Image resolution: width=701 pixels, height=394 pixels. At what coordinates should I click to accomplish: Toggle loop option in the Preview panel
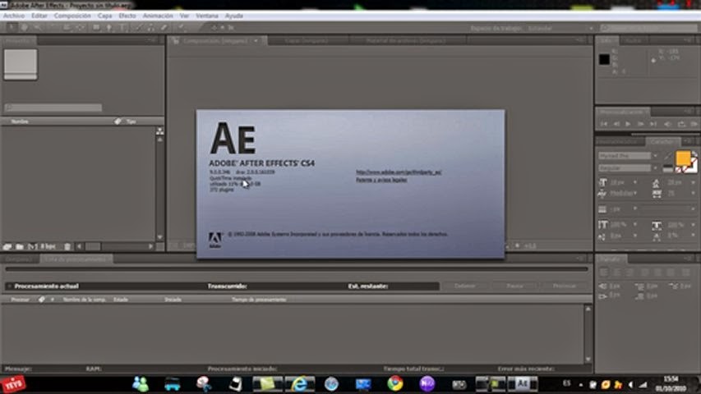(681, 124)
